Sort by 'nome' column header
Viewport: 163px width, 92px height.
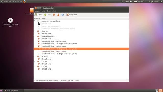tap(85, 18)
